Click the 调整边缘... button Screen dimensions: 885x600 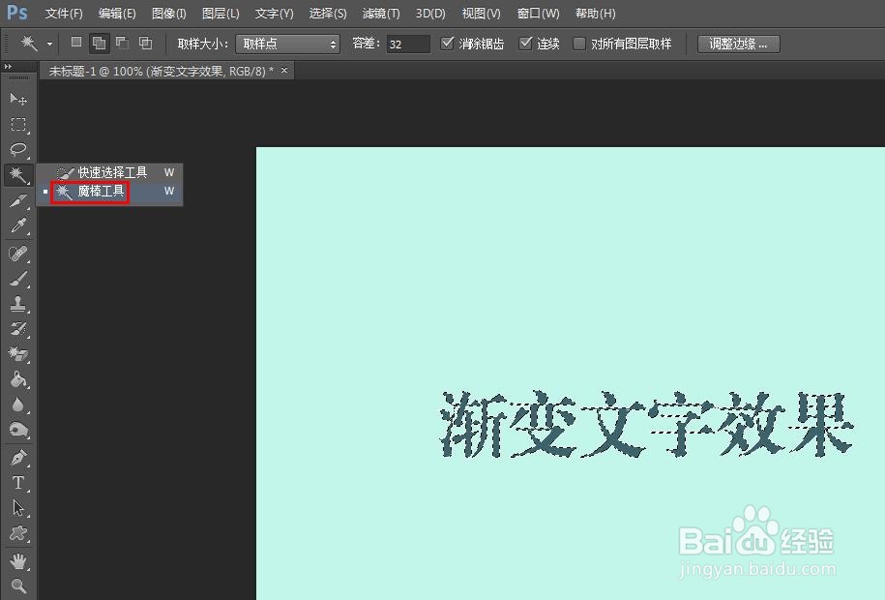tap(738, 44)
